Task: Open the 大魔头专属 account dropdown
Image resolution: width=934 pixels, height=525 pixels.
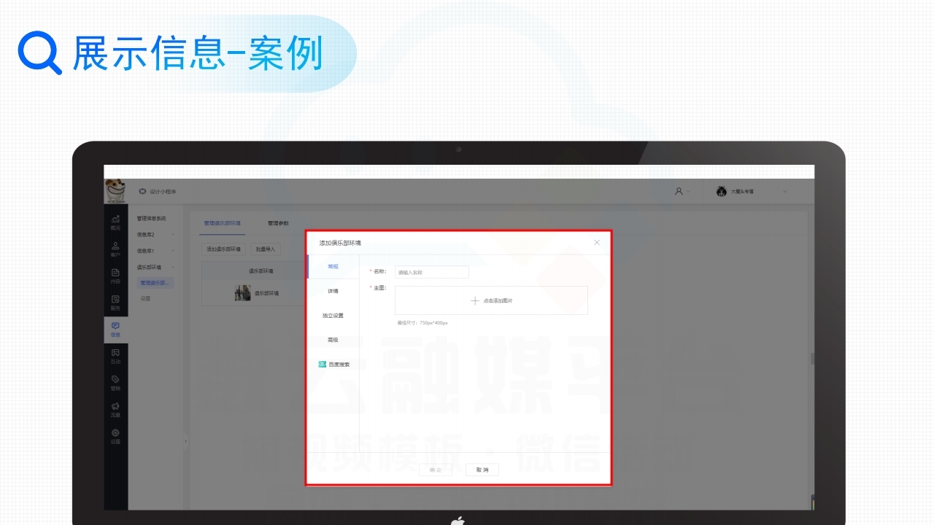Action: click(752, 192)
